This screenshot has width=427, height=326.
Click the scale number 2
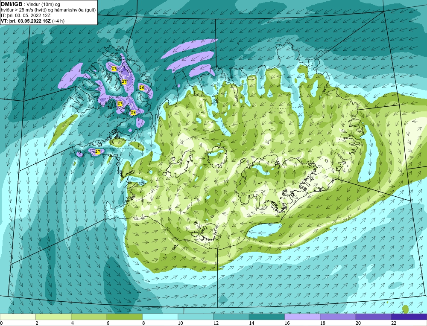tap(37, 323)
